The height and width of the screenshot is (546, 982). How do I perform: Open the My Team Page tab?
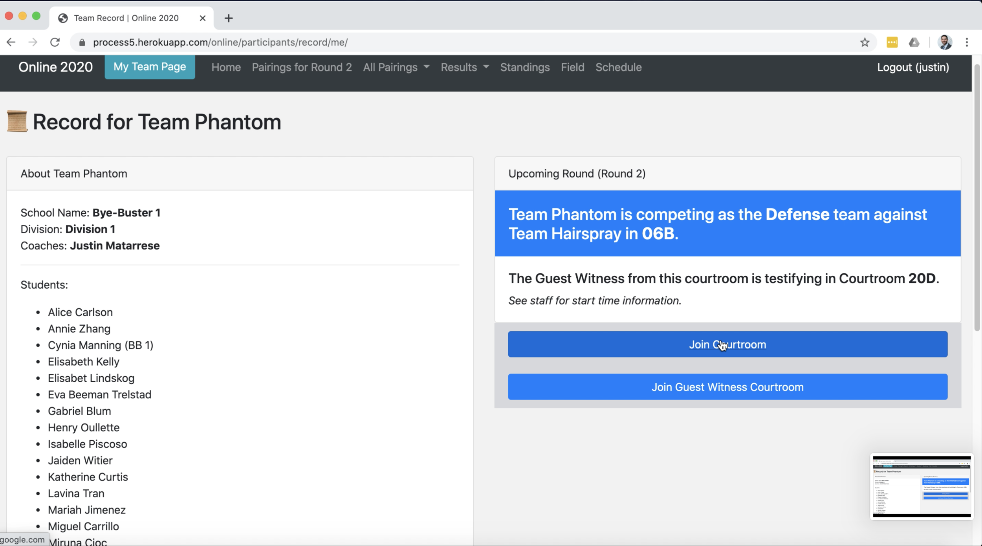(x=150, y=67)
